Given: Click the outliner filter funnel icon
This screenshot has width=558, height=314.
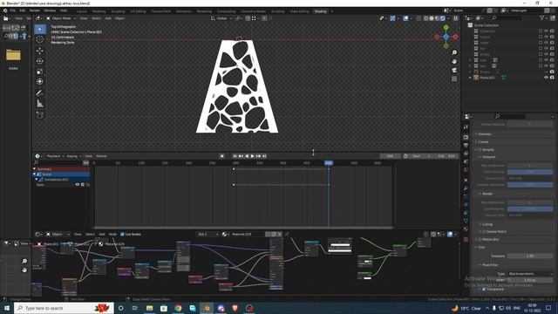Looking at the screenshot, I should pyautogui.click(x=541, y=17).
